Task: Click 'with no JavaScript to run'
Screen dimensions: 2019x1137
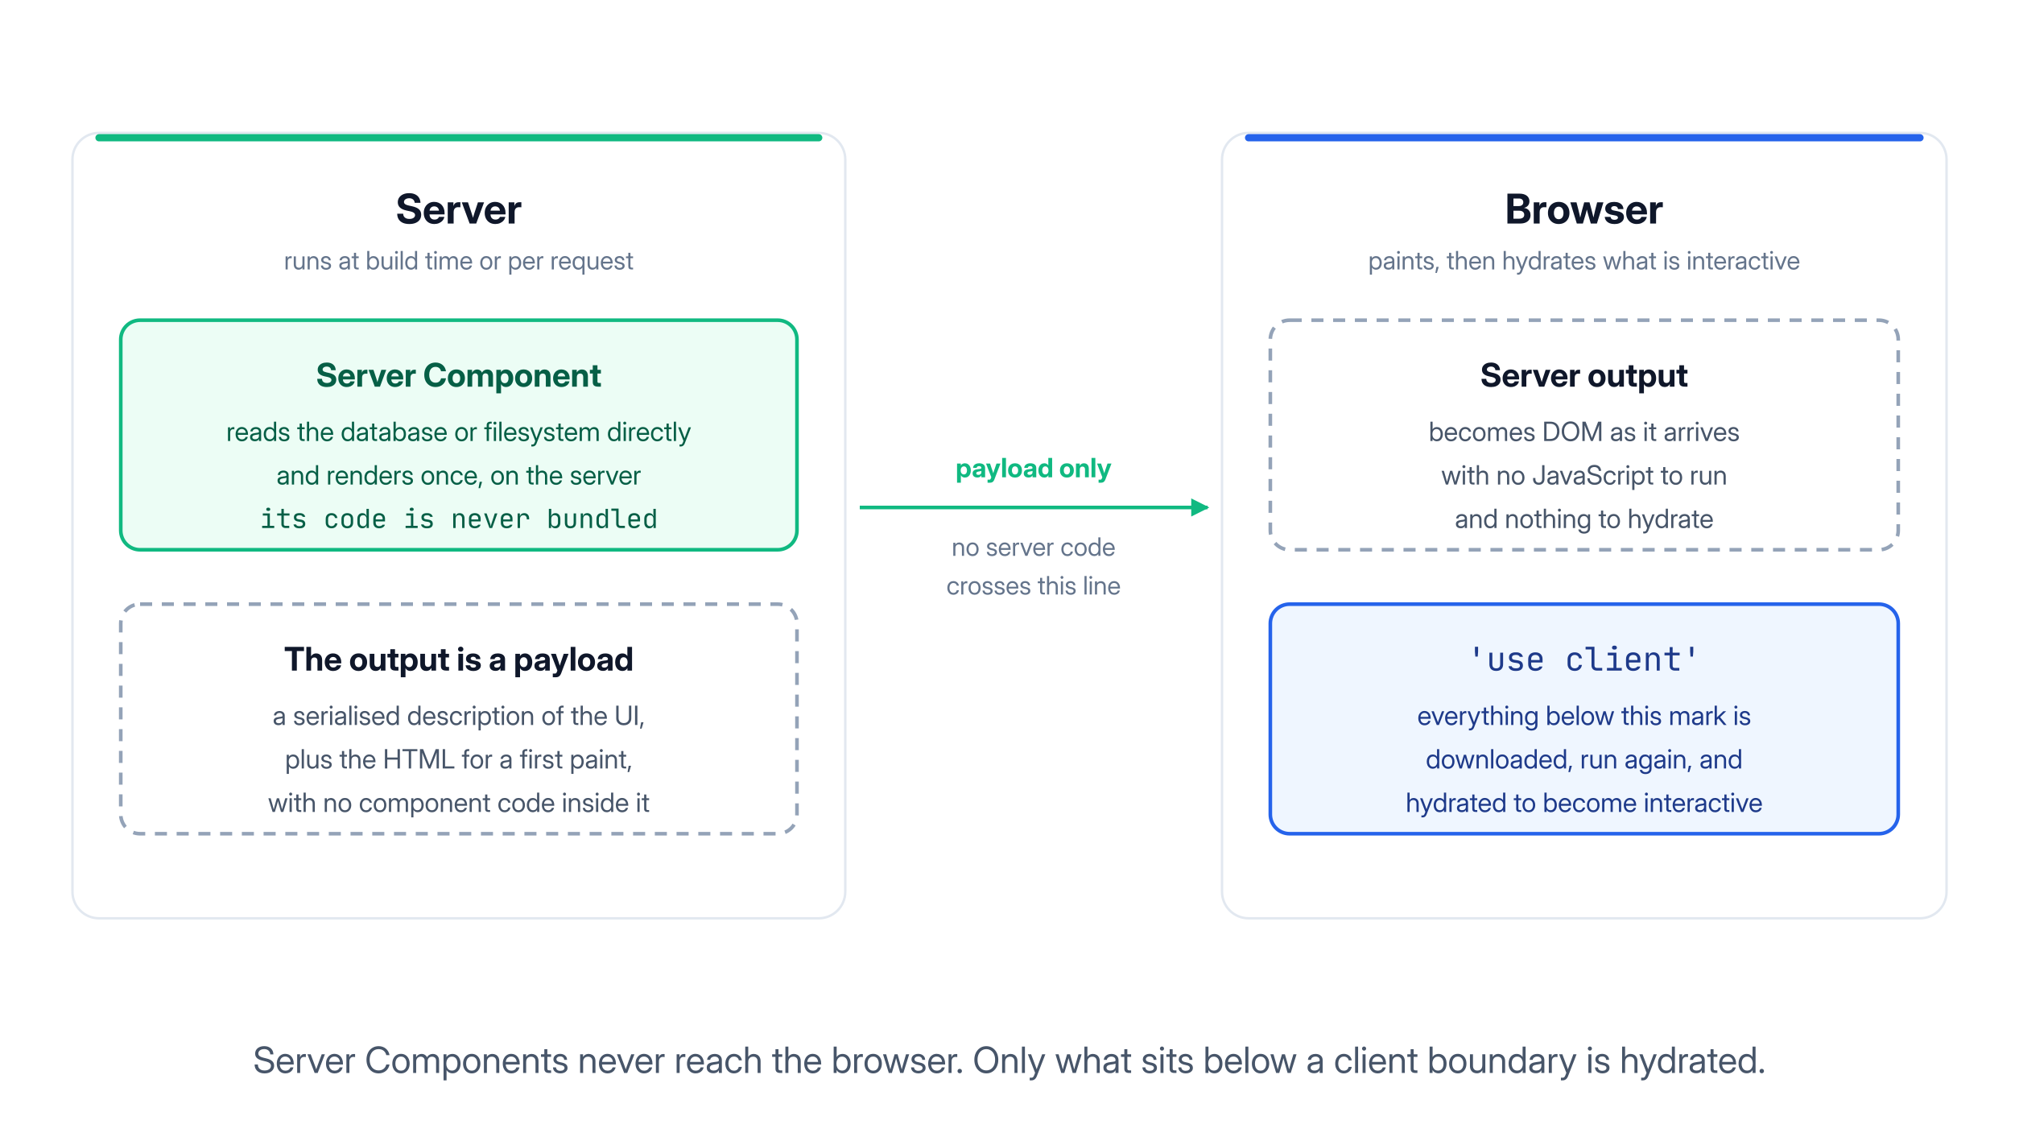Action: [x=1583, y=476]
